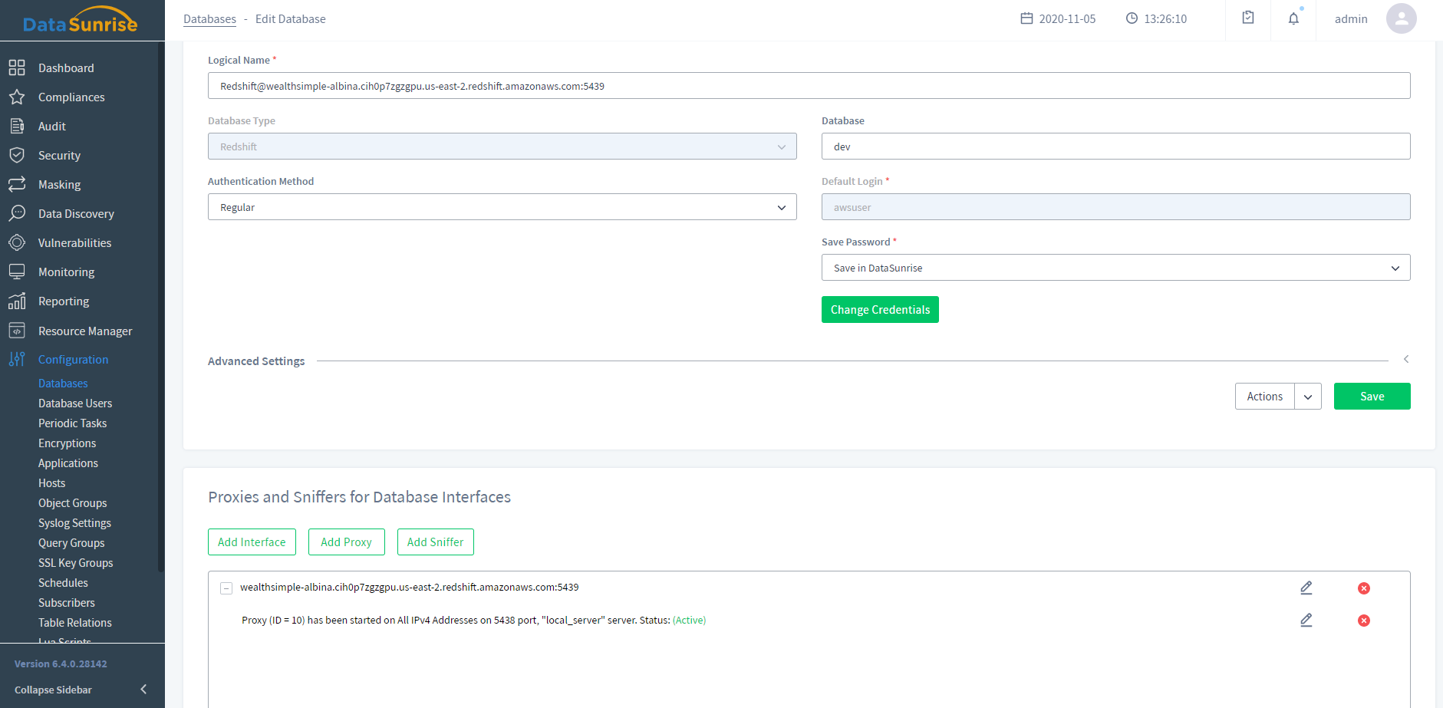The height and width of the screenshot is (708, 1443).
Task: Collapse the wealthsimple-albina interface tree node
Action: coord(226,588)
